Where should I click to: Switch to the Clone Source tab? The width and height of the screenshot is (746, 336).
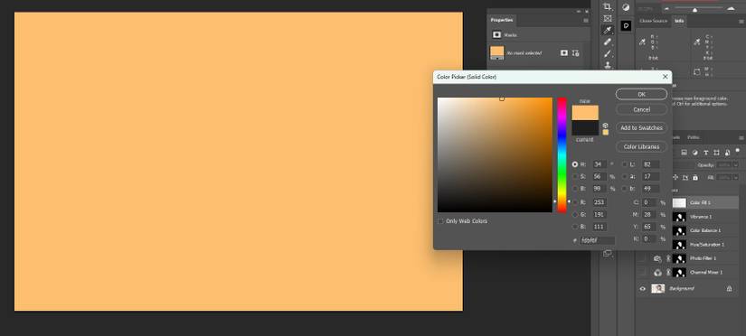[653, 21]
